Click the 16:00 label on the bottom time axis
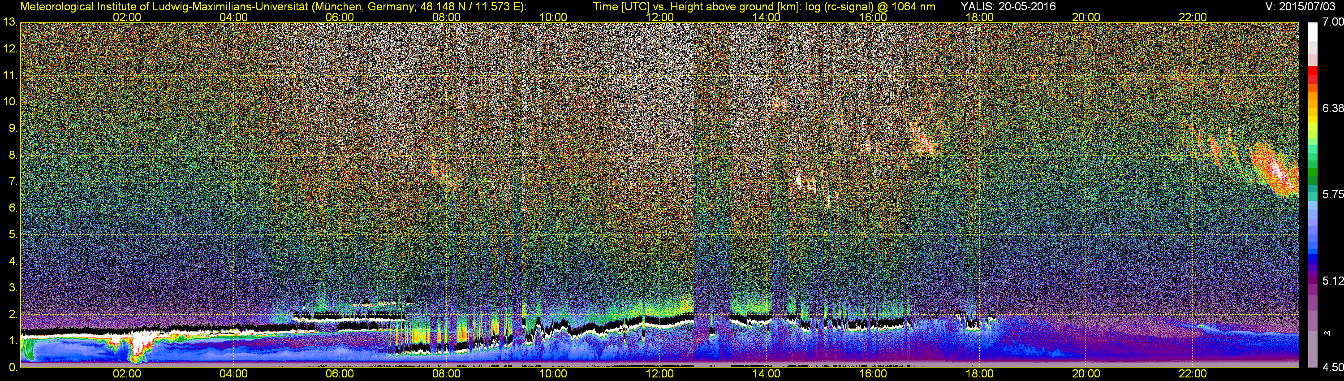1344x381 pixels. coord(873,374)
